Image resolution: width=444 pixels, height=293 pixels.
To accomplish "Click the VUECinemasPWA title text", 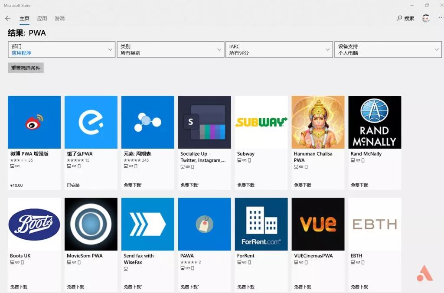I will [313, 256].
